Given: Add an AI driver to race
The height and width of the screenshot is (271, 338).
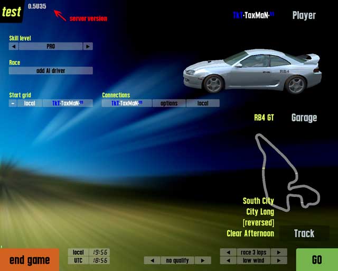Looking at the screenshot, I should pos(51,71).
